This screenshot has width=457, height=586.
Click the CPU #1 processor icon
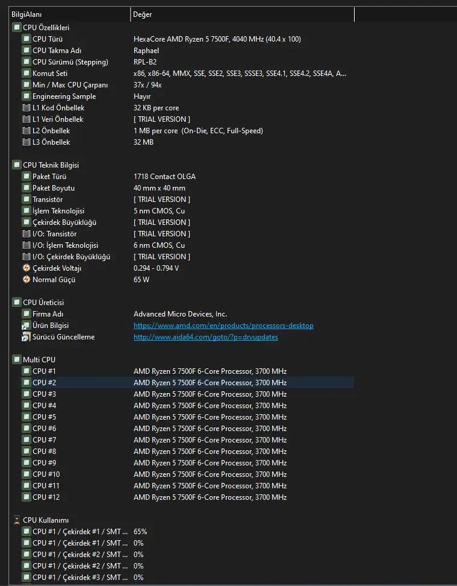[26, 371]
